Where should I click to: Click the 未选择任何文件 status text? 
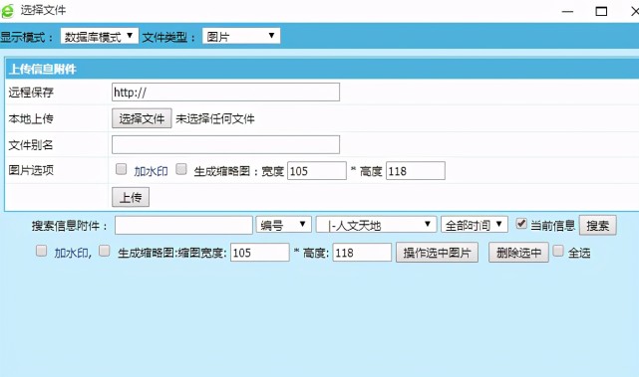coord(215,118)
